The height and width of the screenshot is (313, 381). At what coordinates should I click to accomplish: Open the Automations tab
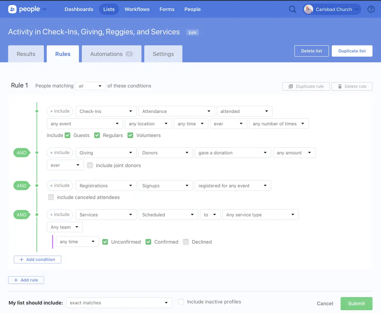point(112,54)
